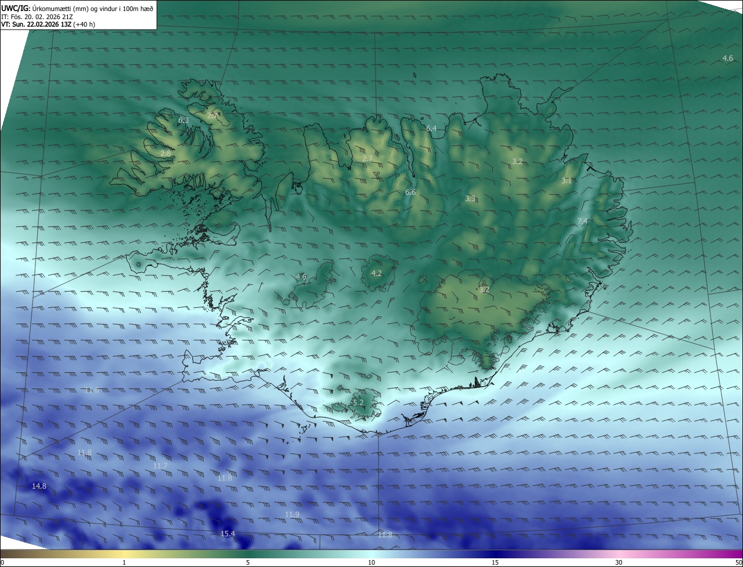743x567 pixels.
Task: Click the 4.2 value on Hofsjökull
Action: (x=376, y=273)
